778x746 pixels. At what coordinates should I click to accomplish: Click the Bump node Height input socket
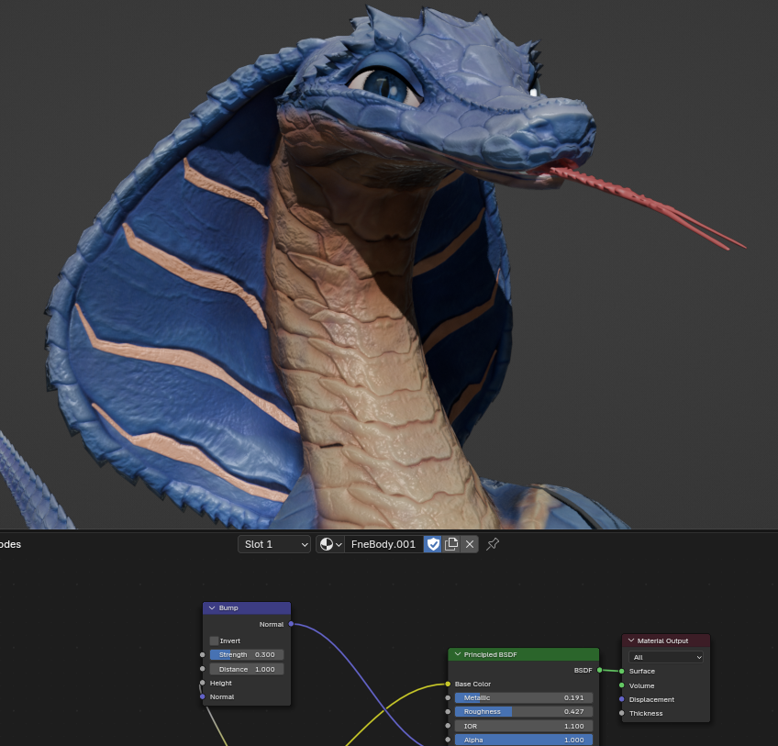point(203,683)
